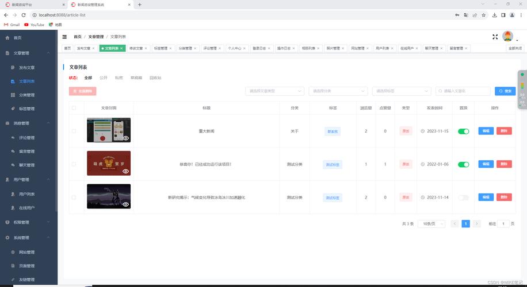
Task: Tick the select-all checkbox in table header
Action: pos(73,108)
